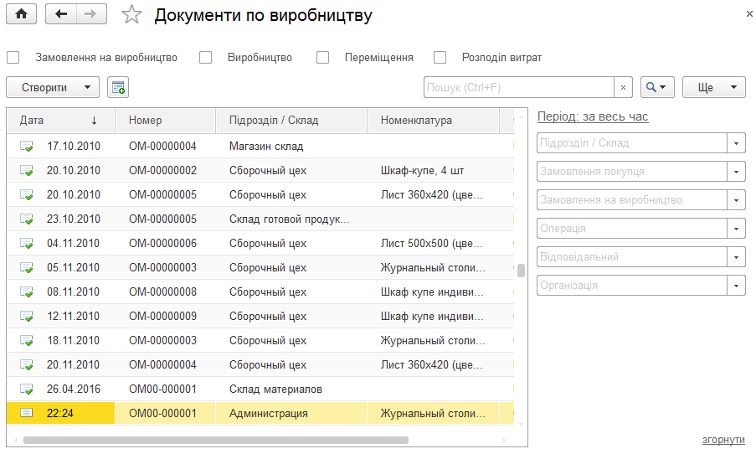
Task: Open the magnifier search options button
Action: pos(657,87)
